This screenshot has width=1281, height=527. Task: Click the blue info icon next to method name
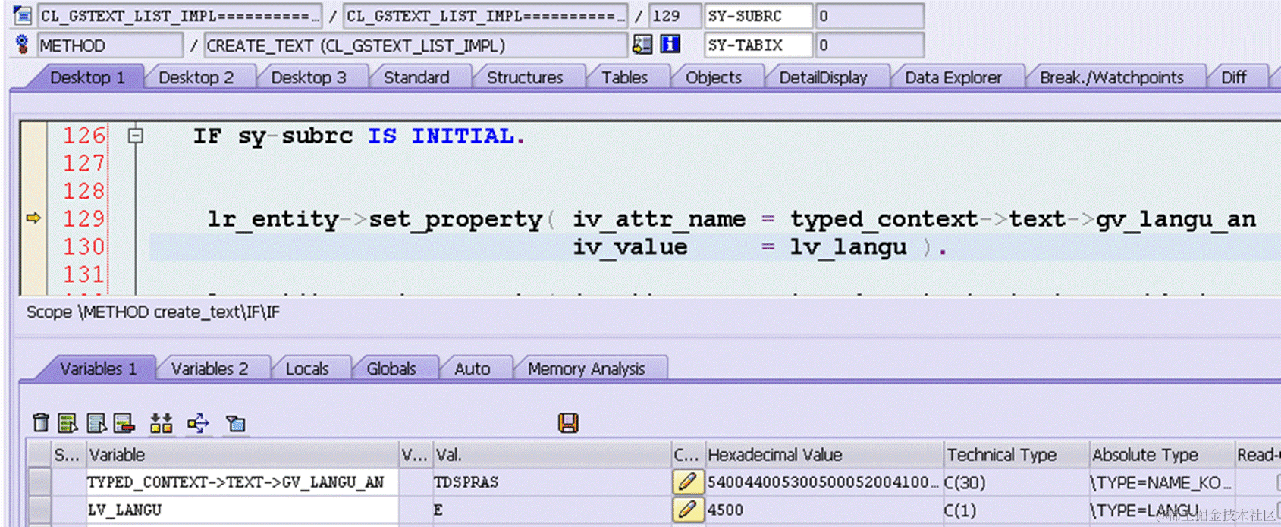point(670,45)
